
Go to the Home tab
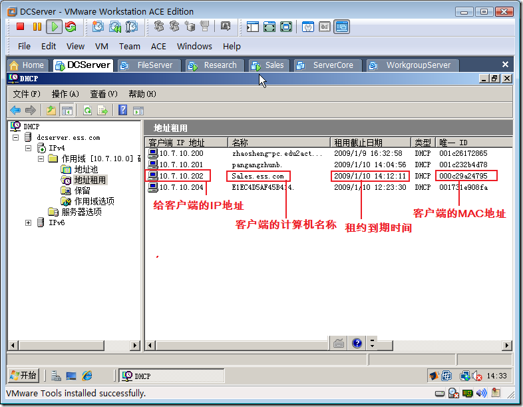click(27, 65)
